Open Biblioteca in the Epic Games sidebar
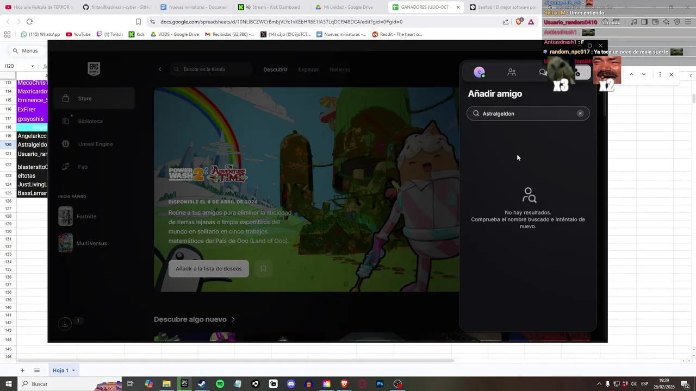 (94, 121)
